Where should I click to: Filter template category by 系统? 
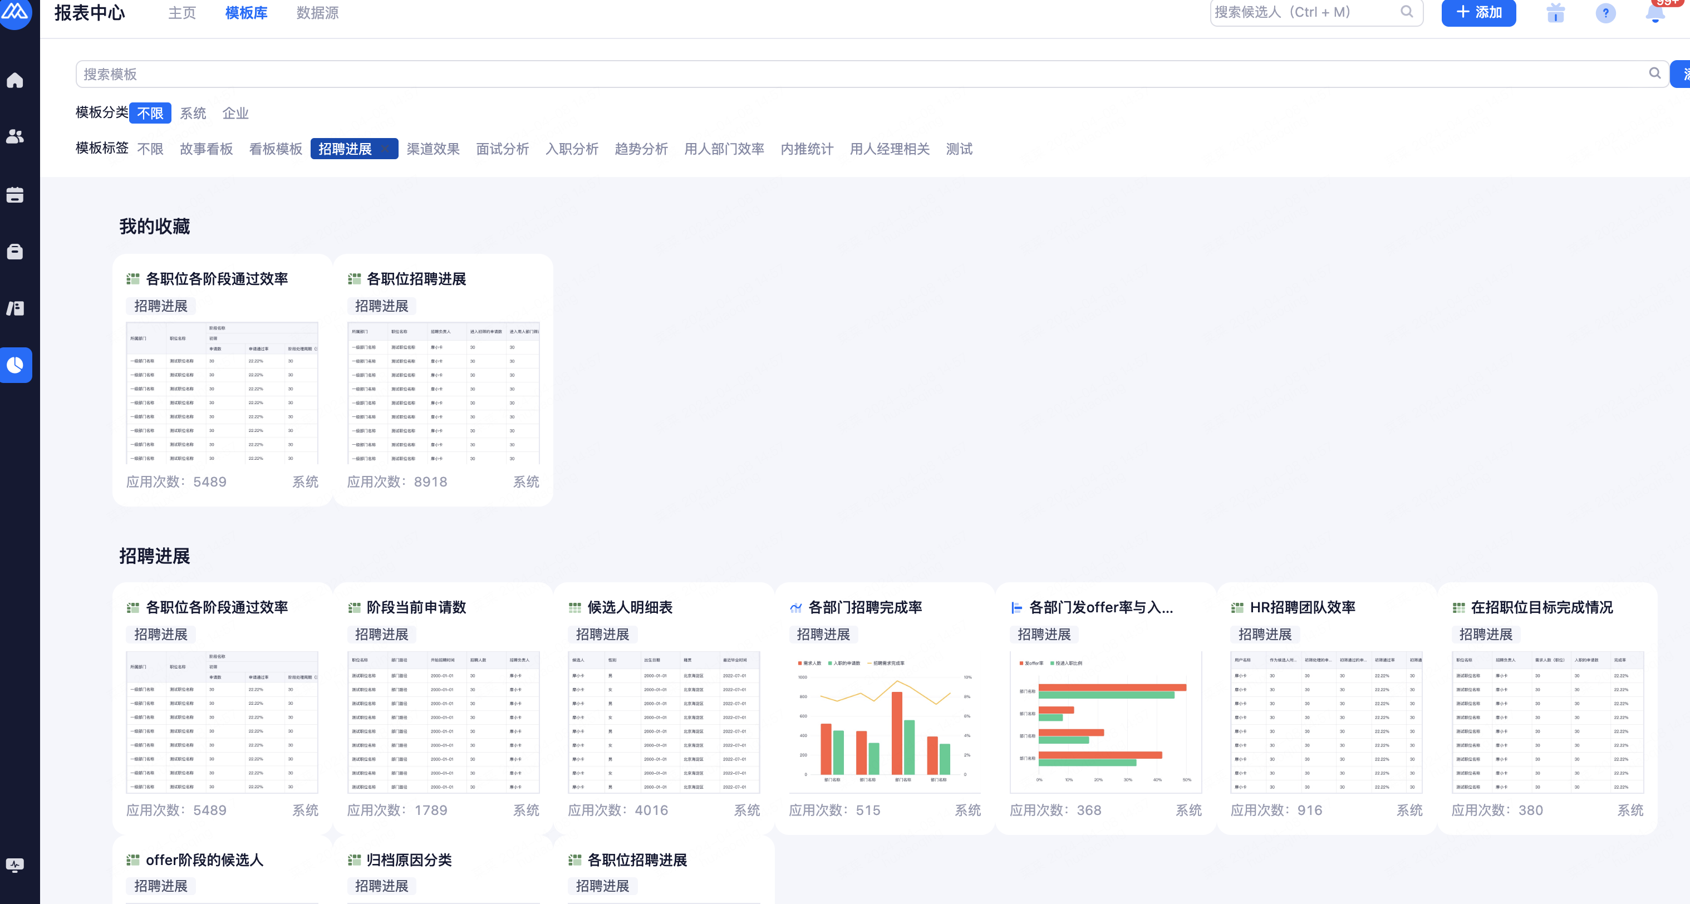click(193, 113)
